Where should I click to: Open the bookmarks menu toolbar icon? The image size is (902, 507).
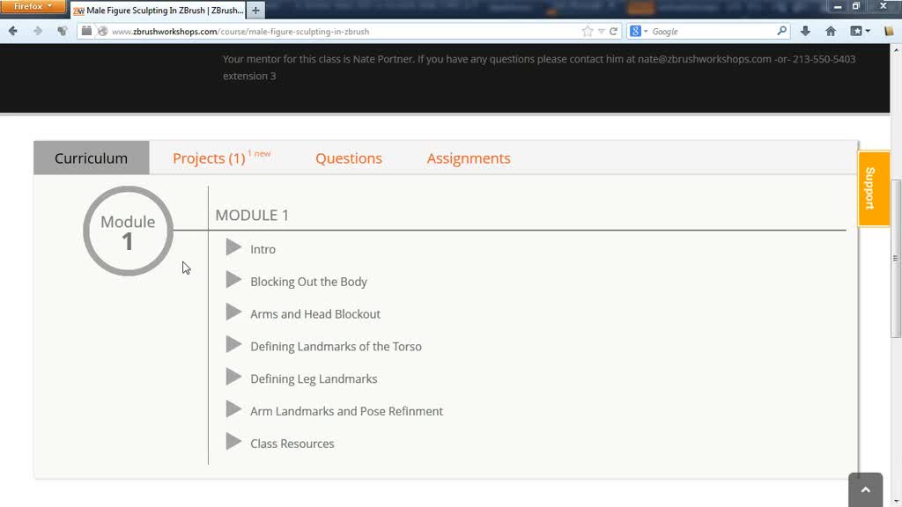click(x=860, y=31)
